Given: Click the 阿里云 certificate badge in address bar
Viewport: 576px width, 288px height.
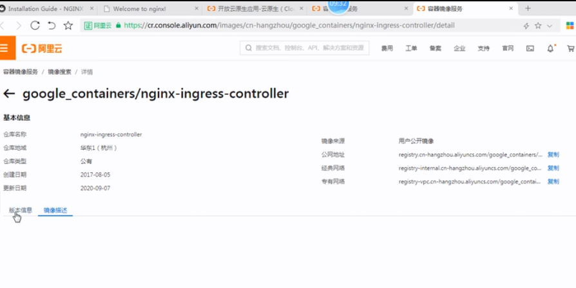Looking at the screenshot, I should (x=98, y=25).
